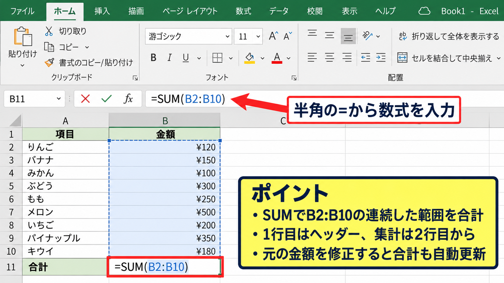Open the 表示 (View) tab
The width and height of the screenshot is (504, 283).
349,11
